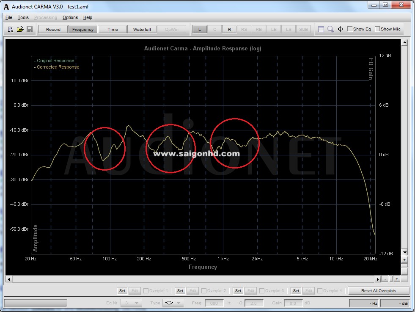The width and height of the screenshot is (415, 312).
Task: Open the Tools menu
Action: 23,17
